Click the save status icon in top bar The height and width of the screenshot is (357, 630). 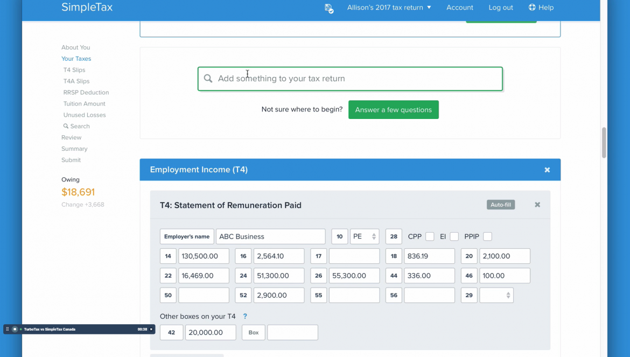[x=328, y=8]
